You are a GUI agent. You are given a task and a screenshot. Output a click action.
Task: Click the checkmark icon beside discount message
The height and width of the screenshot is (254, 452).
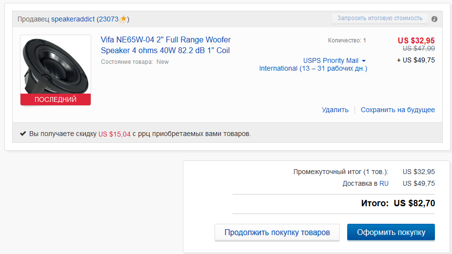coord(23,134)
